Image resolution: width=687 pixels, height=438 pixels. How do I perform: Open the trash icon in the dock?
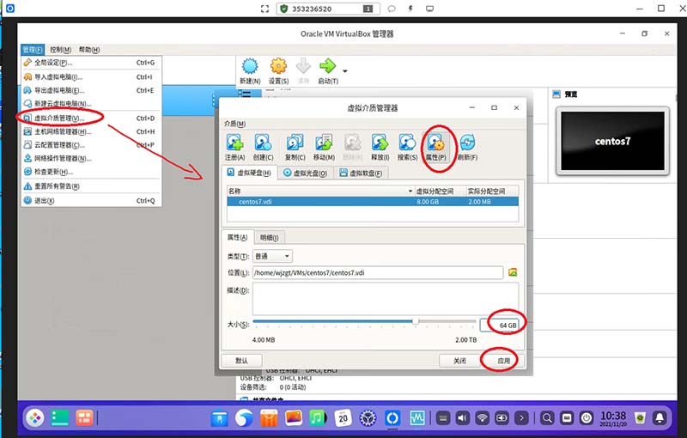640,418
